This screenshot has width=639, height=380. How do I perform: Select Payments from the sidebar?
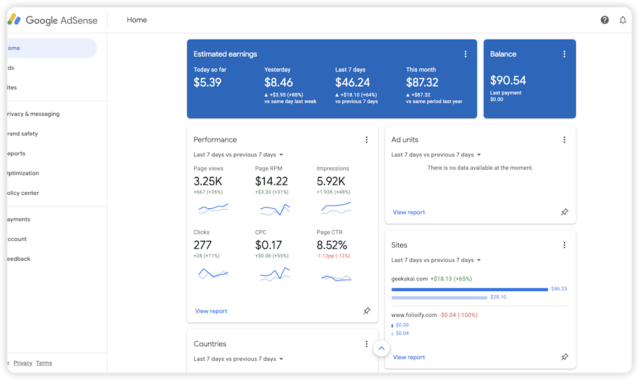coord(16,219)
